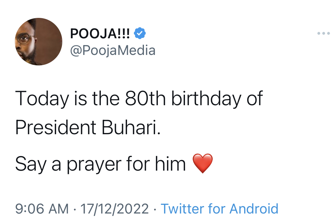Click the 9:06 AM timestamp
Screen dimensions: 336x224
coord(42,209)
